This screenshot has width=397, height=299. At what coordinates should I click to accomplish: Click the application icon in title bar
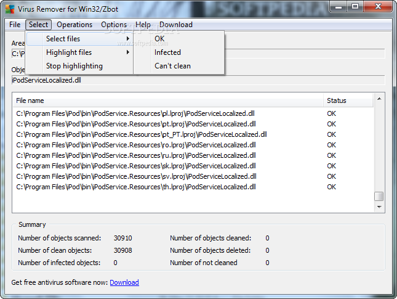pos(10,9)
